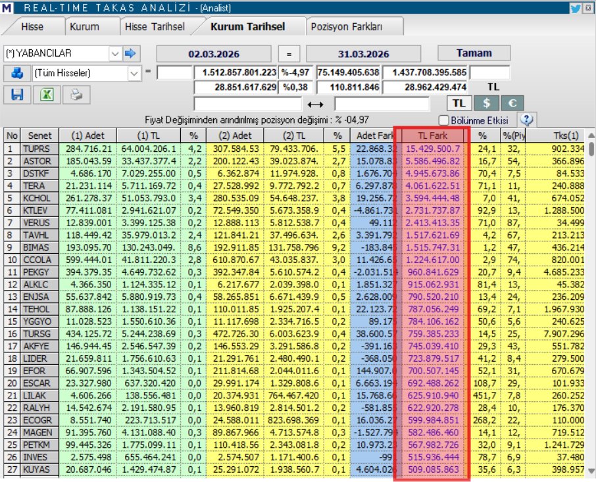Select the LILAK stock cell

pyautogui.click(x=39, y=396)
